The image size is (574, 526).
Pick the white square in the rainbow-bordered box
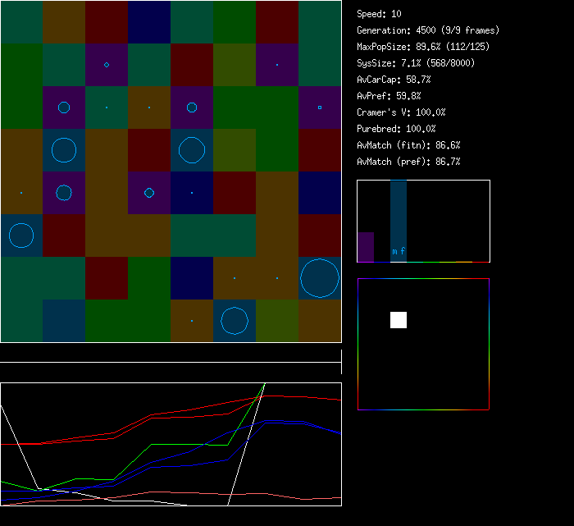tap(399, 320)
